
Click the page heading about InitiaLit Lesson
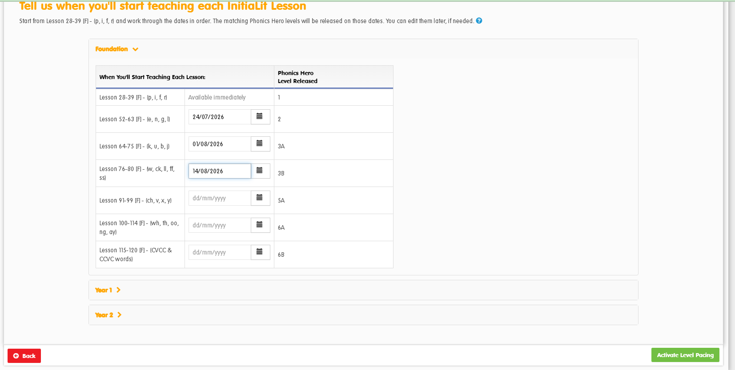[x=163, y=6]
